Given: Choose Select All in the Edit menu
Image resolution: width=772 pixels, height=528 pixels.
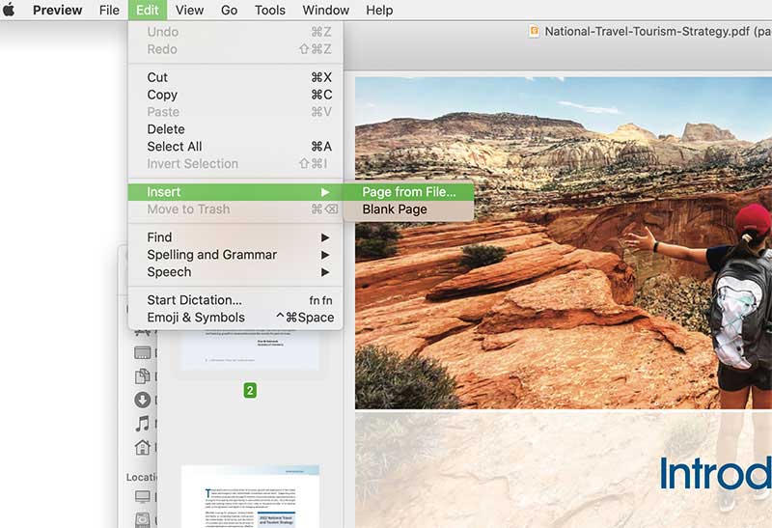Looking at the screenshot, I should click(x=175, y=147).
